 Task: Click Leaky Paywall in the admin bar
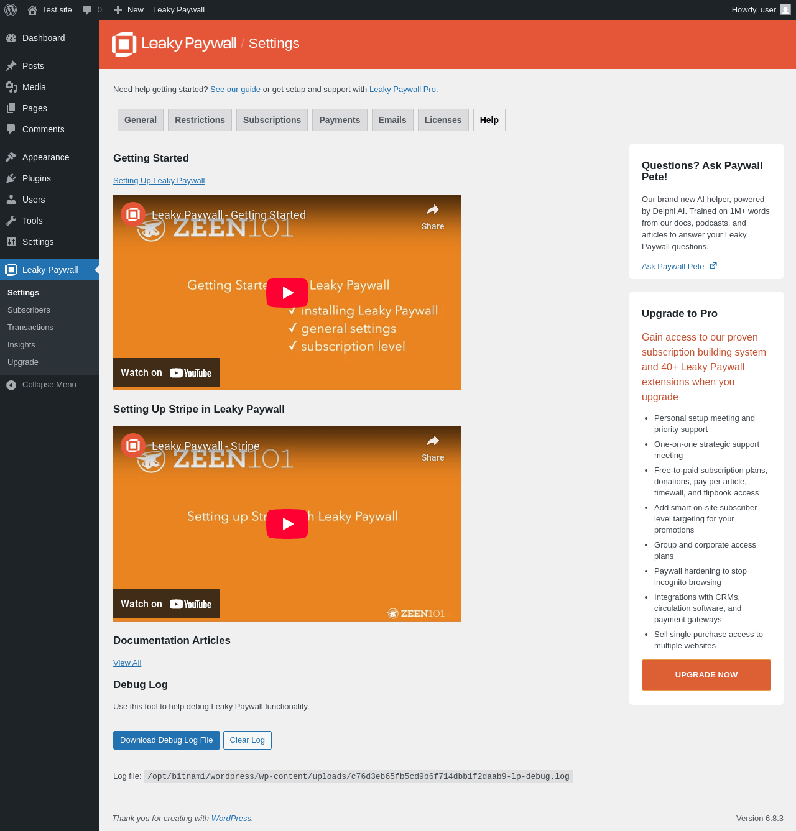click(178, 10)
